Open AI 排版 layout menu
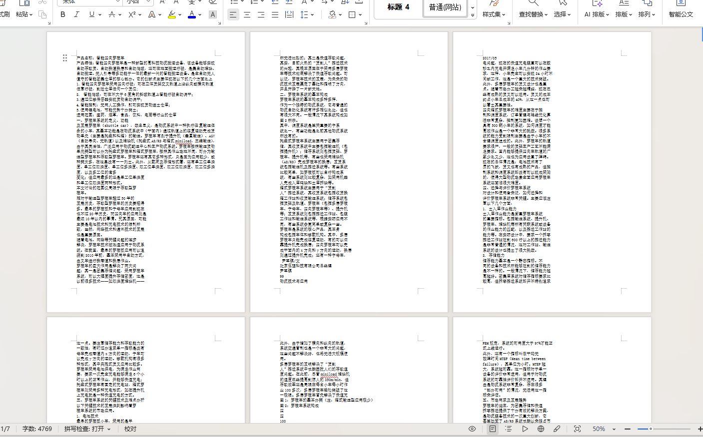The width and height of the screenshot is (703, 437). coord(597,14)
